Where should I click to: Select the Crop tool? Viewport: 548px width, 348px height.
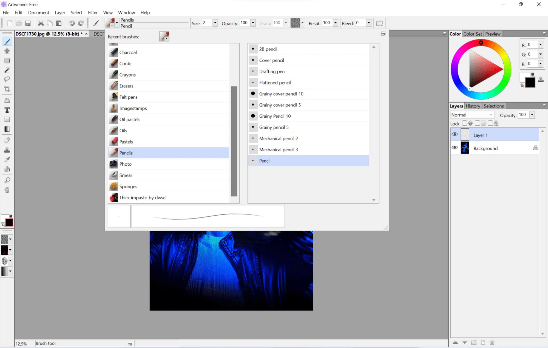tap(7, 89)
